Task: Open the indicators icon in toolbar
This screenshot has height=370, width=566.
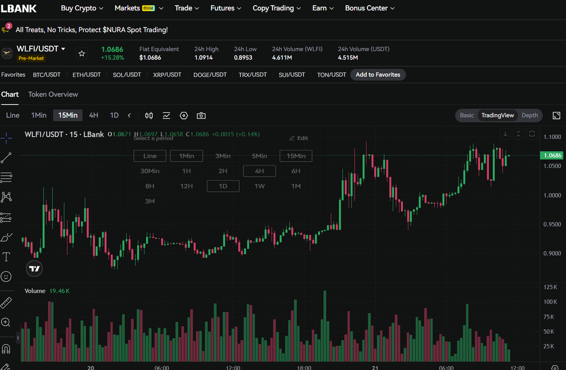Action: tap(166, 115)
